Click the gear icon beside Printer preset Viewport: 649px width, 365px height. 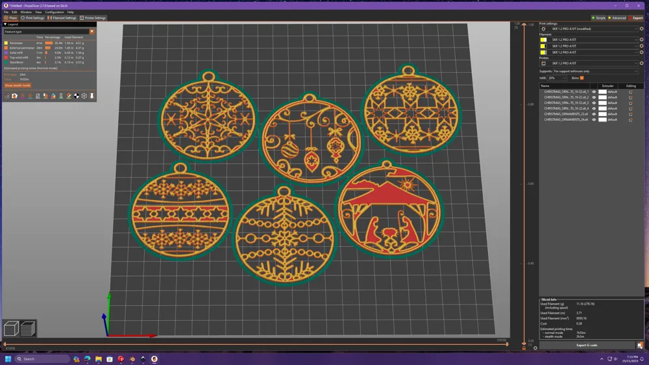642,64
